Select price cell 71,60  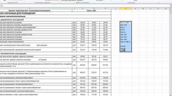(94, 27)
